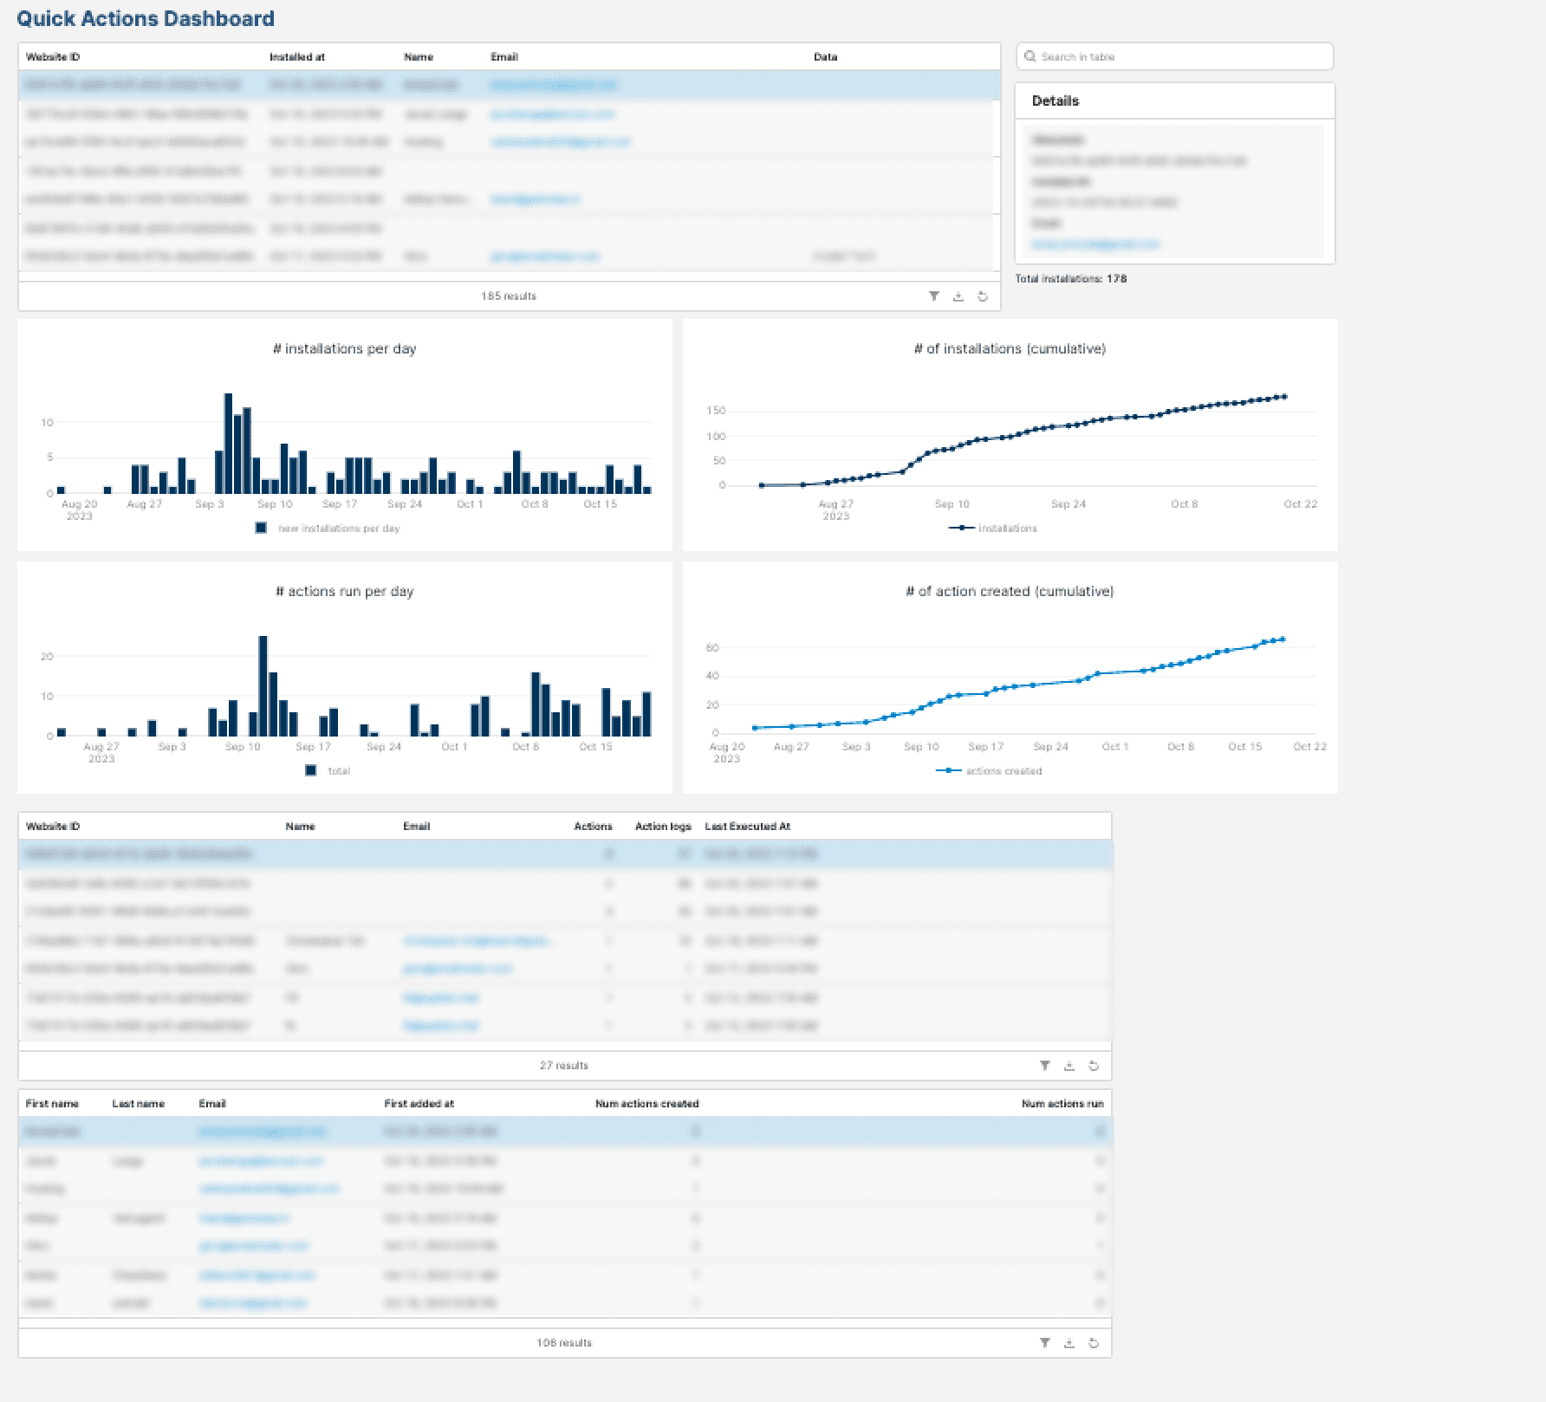The width and height of the screenshot is (1546, 1402).
Task: Download the 185 results table data
Action: point(958,296)
